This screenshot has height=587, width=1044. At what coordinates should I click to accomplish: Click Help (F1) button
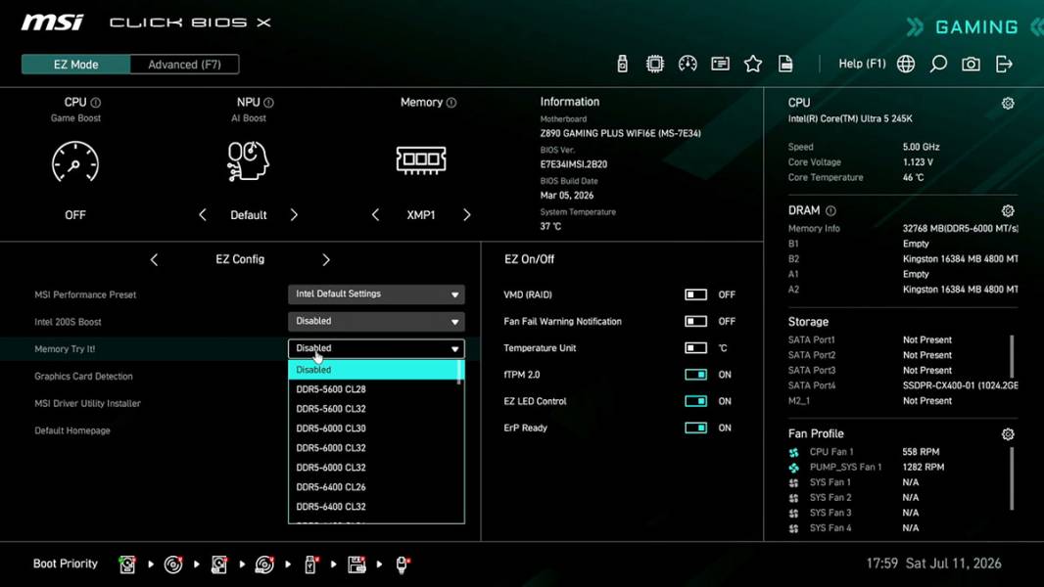(862, 64)
